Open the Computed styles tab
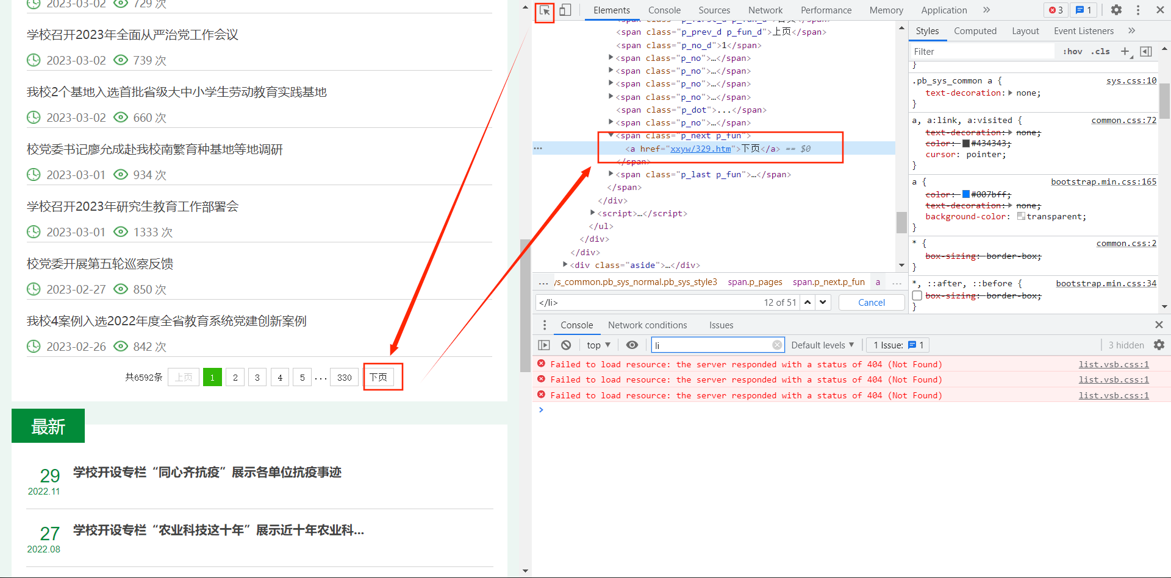 [975, 31]
